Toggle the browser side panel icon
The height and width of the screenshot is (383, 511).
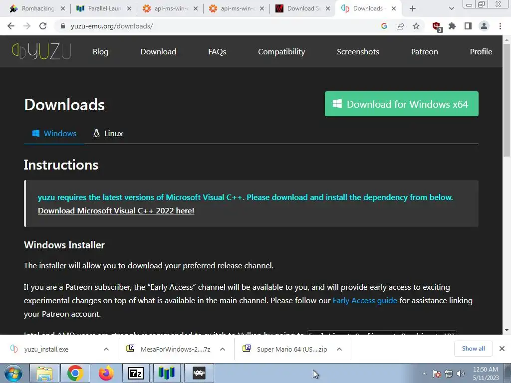click(468, 26)
